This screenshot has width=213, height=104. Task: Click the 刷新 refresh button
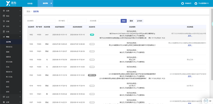(139, 21)
